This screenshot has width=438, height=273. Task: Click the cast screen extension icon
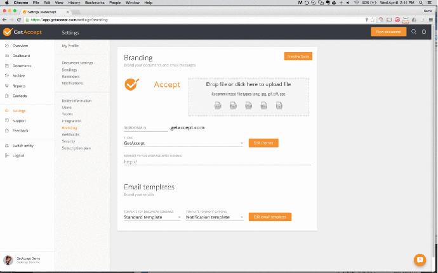pos(389,20)
